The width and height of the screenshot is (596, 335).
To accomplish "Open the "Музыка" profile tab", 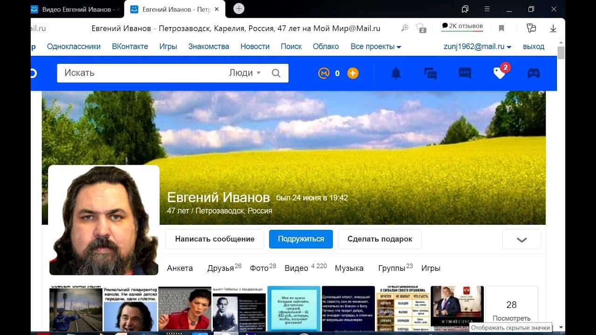I will coord(349,268).
